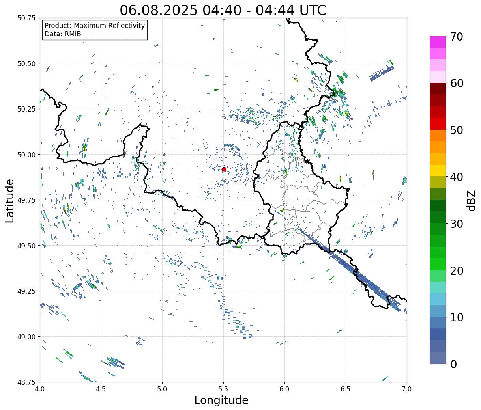Image resolution: width=481 pixels, height=410 pixels.
Task: Click the latitude tick label "48.75"
Action: [x=26, y=382]
